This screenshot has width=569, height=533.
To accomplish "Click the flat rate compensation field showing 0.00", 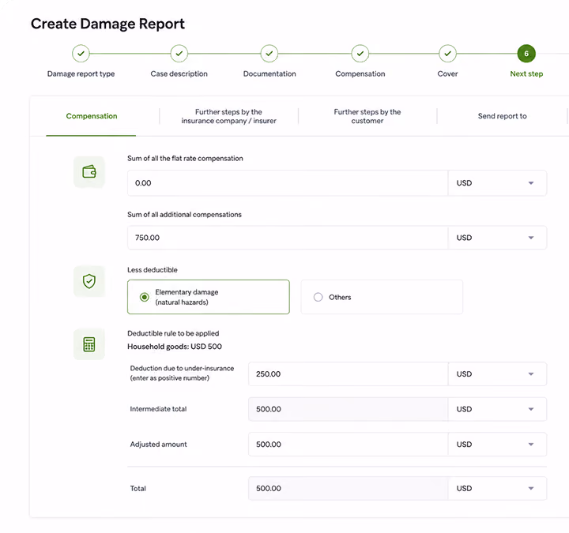I will click(x=288, y=183).
